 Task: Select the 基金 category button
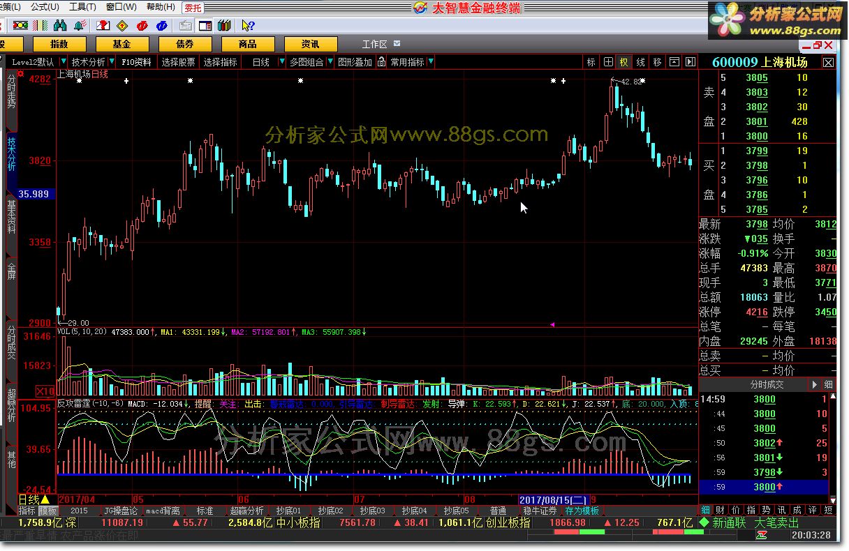coord(122,44)
